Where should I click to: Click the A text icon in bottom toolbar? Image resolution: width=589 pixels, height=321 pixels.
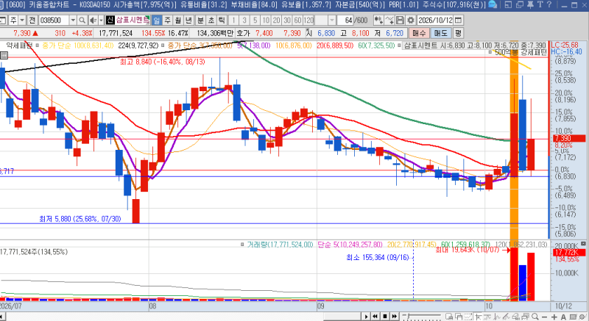(563, 317)
